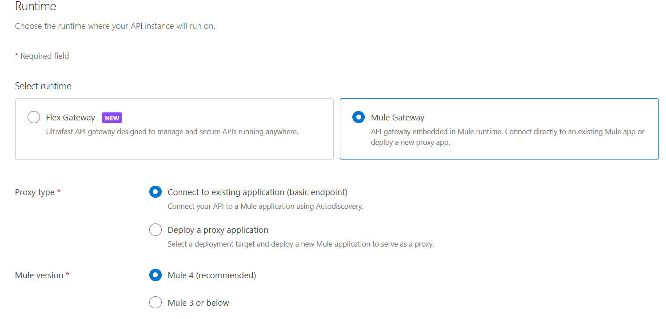Click the Autodiscovery description text
The width and height of the screenshot is (666, 319).
coord(265,206)
